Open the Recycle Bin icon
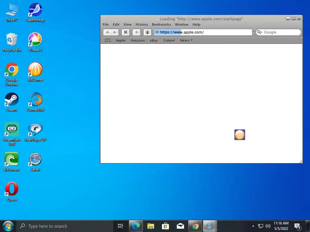Viewport: 310px width, 232px height. tap(12, 42)
